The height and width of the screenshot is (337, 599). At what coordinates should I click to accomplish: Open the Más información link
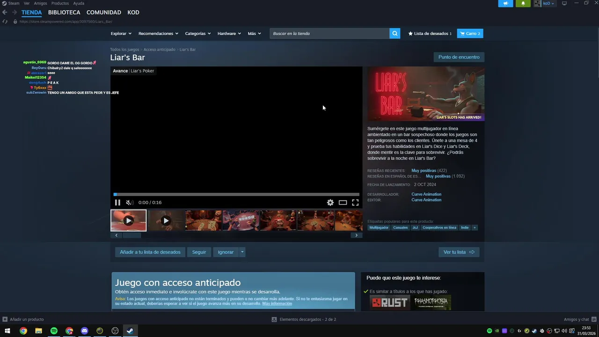click(x=277, y=303)
